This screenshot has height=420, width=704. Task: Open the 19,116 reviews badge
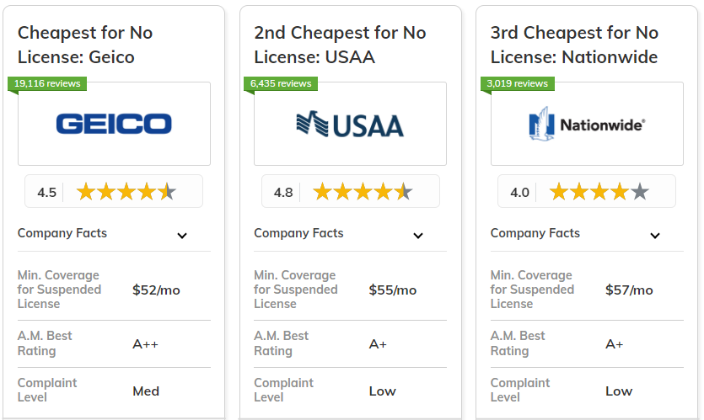pyautogui.click(x=47, y=83)
